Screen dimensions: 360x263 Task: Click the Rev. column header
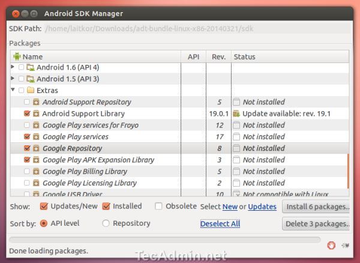pos(218,56)
